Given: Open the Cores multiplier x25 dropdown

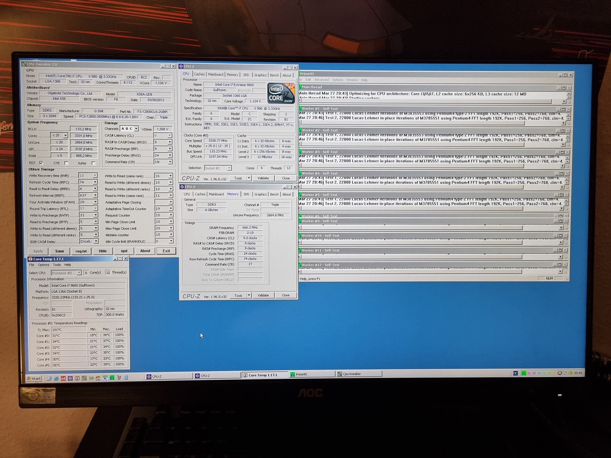Looking at the screenshot, I should (65, 135).
